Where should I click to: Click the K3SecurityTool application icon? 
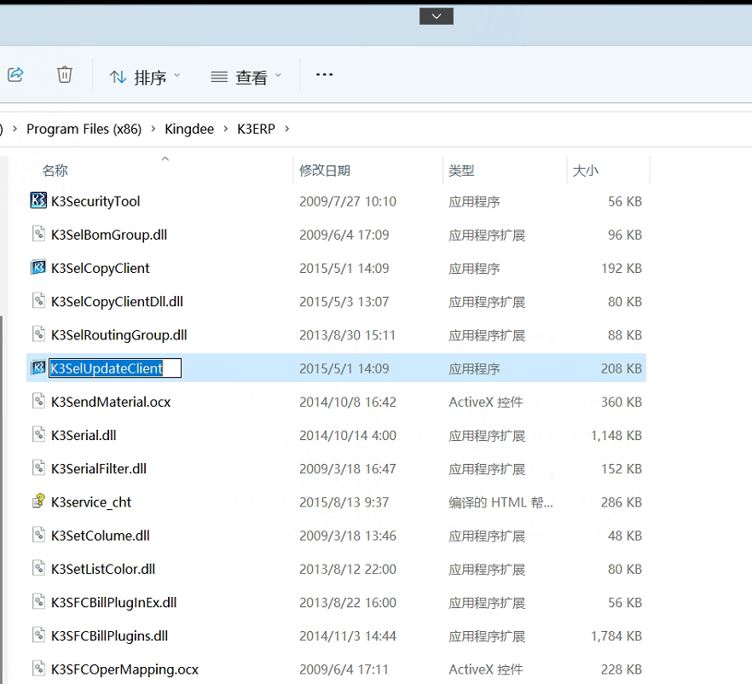(x=39, y=200)
